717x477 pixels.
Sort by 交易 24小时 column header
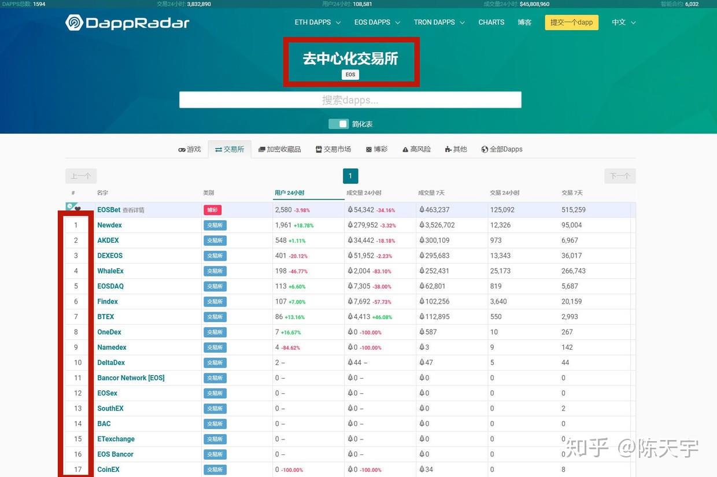click(x=505, y=193)
